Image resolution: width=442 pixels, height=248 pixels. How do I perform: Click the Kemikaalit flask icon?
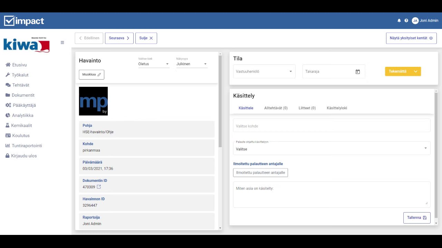point(8,125)
